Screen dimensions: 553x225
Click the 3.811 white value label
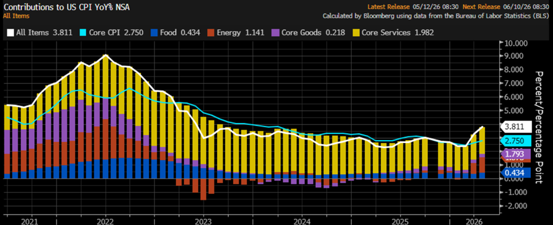[516, 127]
